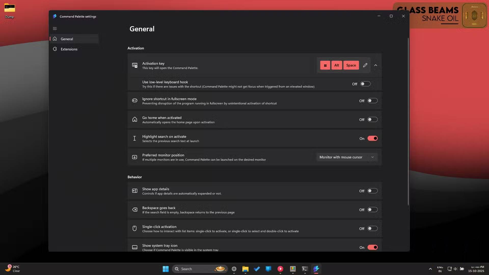Click the Activation key keyboard icon
Viewport: 489px width, 275px height.
coord(135,65)
